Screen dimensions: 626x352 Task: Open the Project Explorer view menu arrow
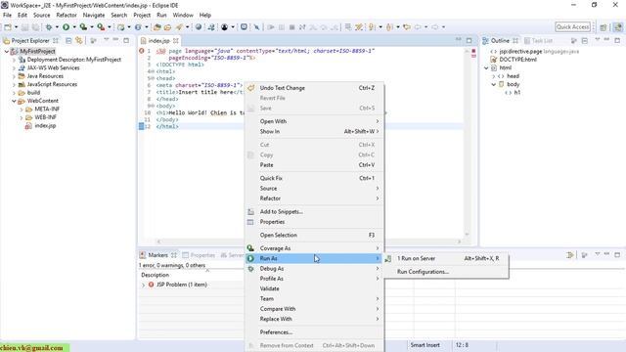106,40
